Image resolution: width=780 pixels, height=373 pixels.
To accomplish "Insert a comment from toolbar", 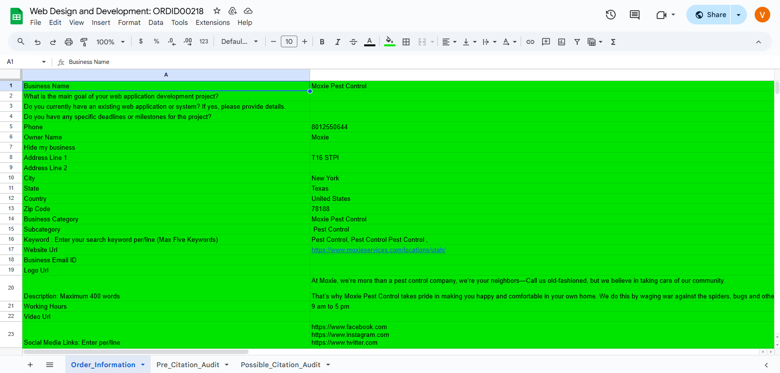I will coord(546,42).
